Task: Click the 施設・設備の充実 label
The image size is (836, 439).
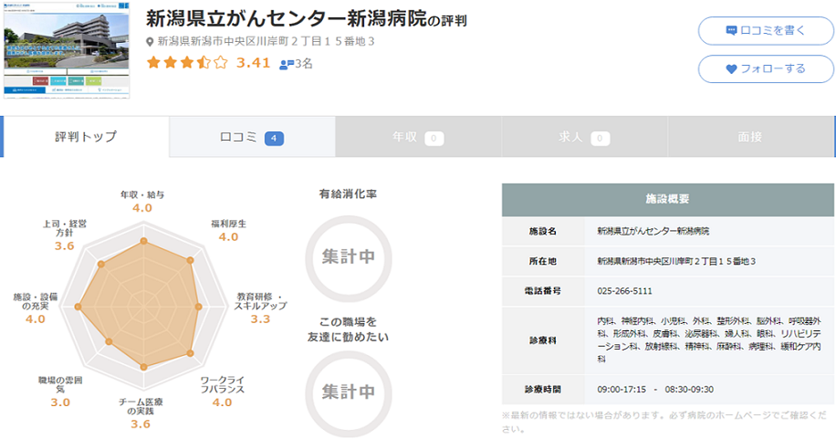Action: click(36, 301)
